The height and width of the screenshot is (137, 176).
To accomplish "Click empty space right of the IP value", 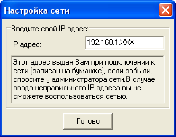I will click(149, 43).
